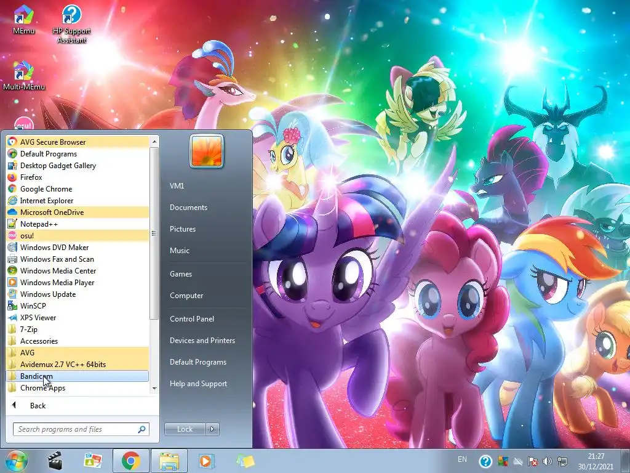Expand the Accessories folder
The image size is (630, 473).
tap(78, 341)
